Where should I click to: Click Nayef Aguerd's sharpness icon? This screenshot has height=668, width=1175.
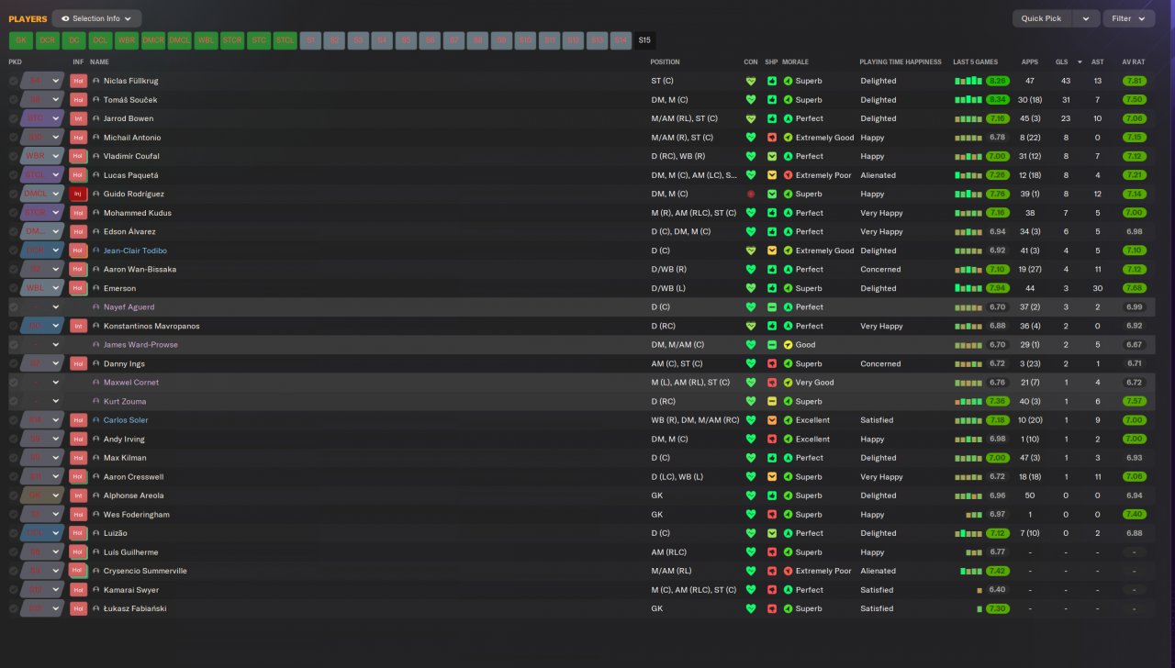click(771, 307)
